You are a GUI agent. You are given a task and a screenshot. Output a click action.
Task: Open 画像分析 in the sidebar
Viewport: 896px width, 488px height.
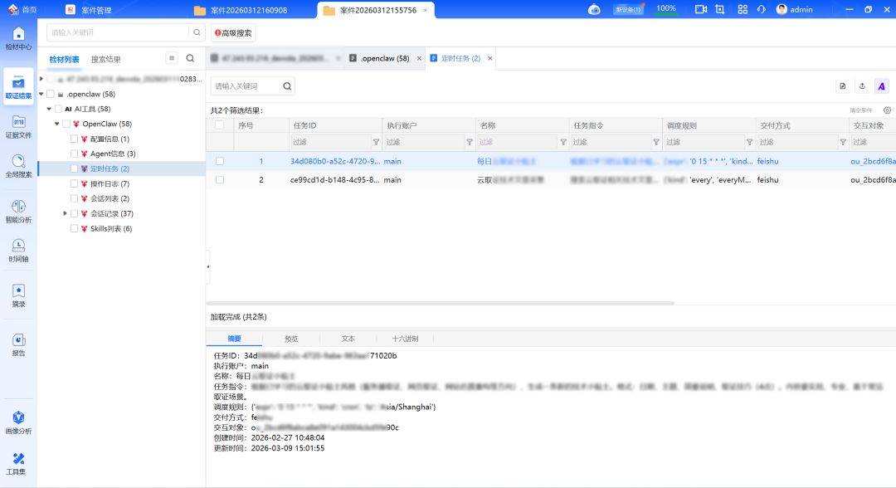point(18,422)
